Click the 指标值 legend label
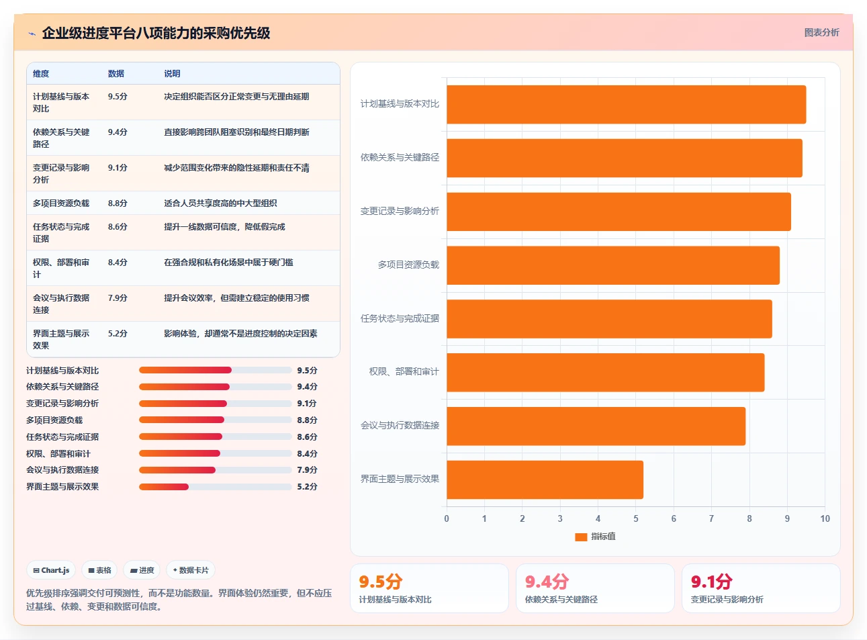The height and width of the screenshot is (640, 867). click(603, 537)
